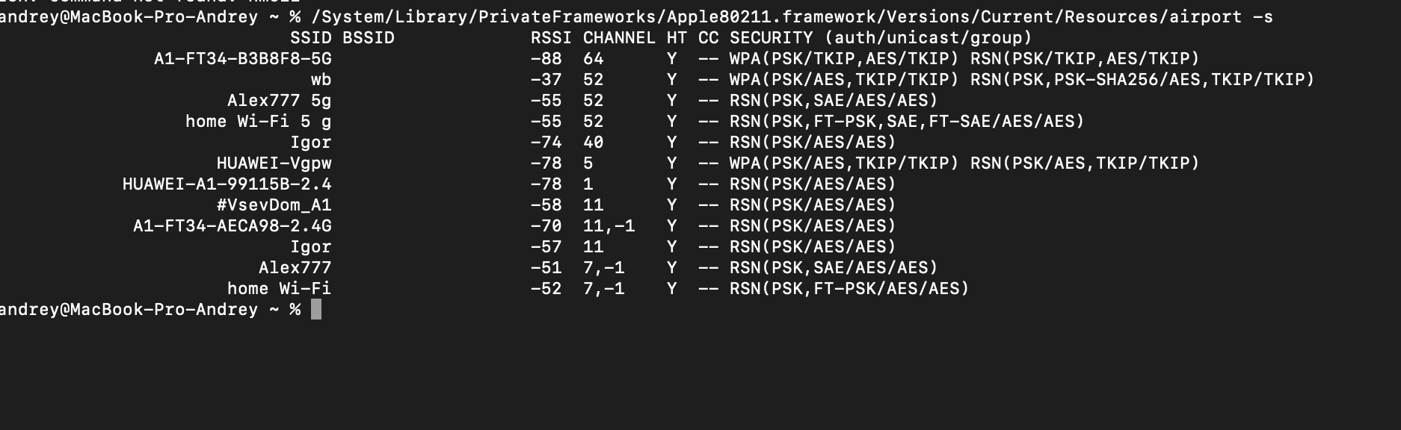Click the A1-FT34-AECA98-2.4G entry
This screenshot has width=1401, height=430.
[233, 226]
